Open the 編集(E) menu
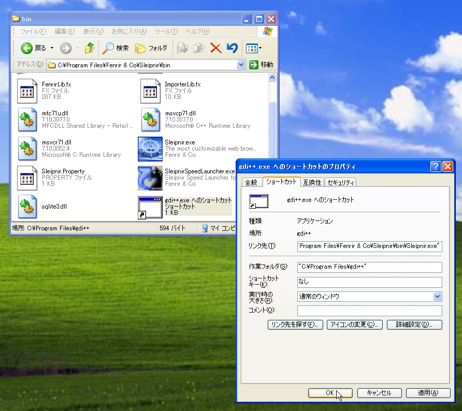 [65, 32]
